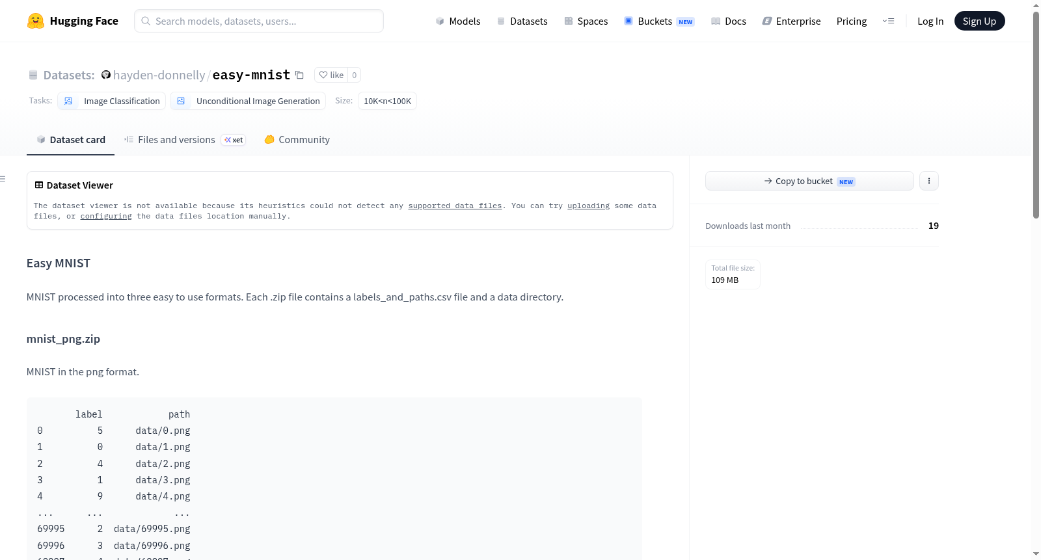Click the like count showing 0
The height and width of the screenshot is (560, 1041).
click(x=354, y=75)
